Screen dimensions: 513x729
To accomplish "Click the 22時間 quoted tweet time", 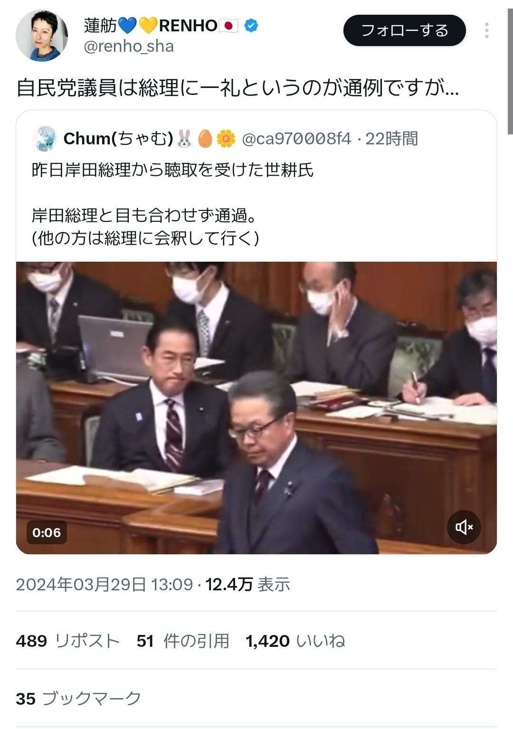I will (x=392, y=139).
